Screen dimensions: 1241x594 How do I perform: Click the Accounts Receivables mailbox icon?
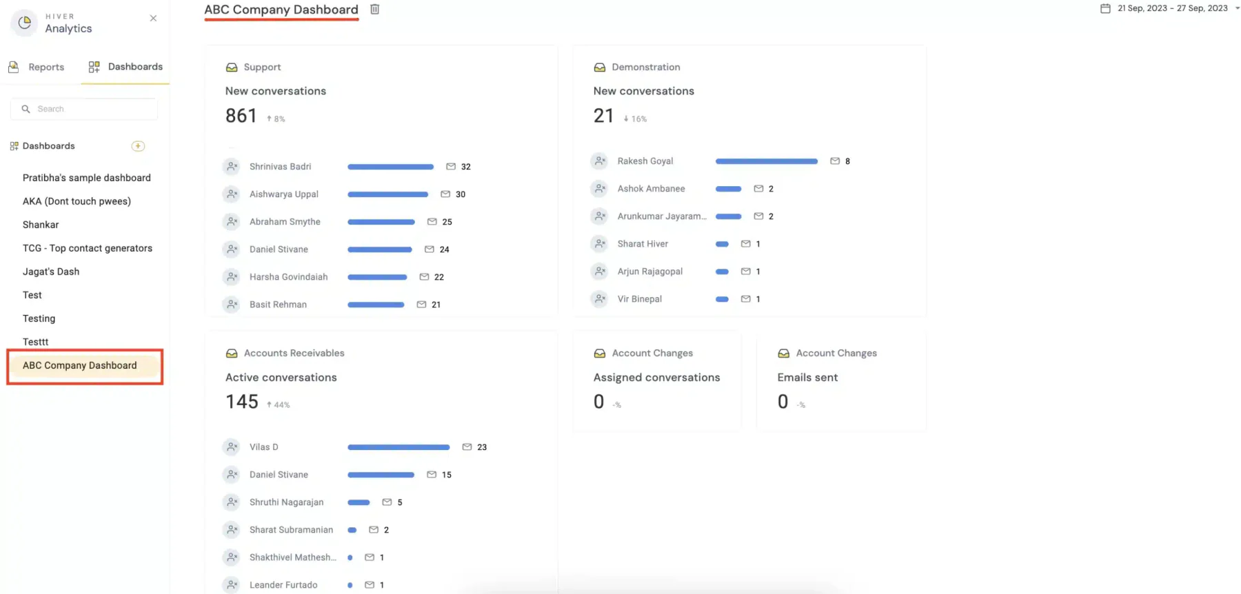(x=232, y=354)
